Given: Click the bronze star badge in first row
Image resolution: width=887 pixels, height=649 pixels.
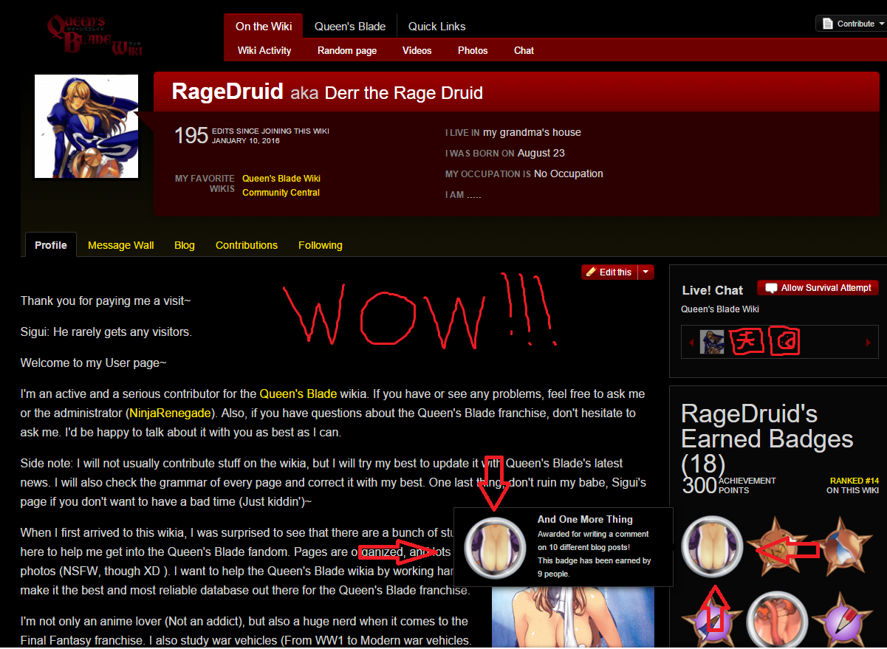Looking at the screenshot, I should coord(778,547).
